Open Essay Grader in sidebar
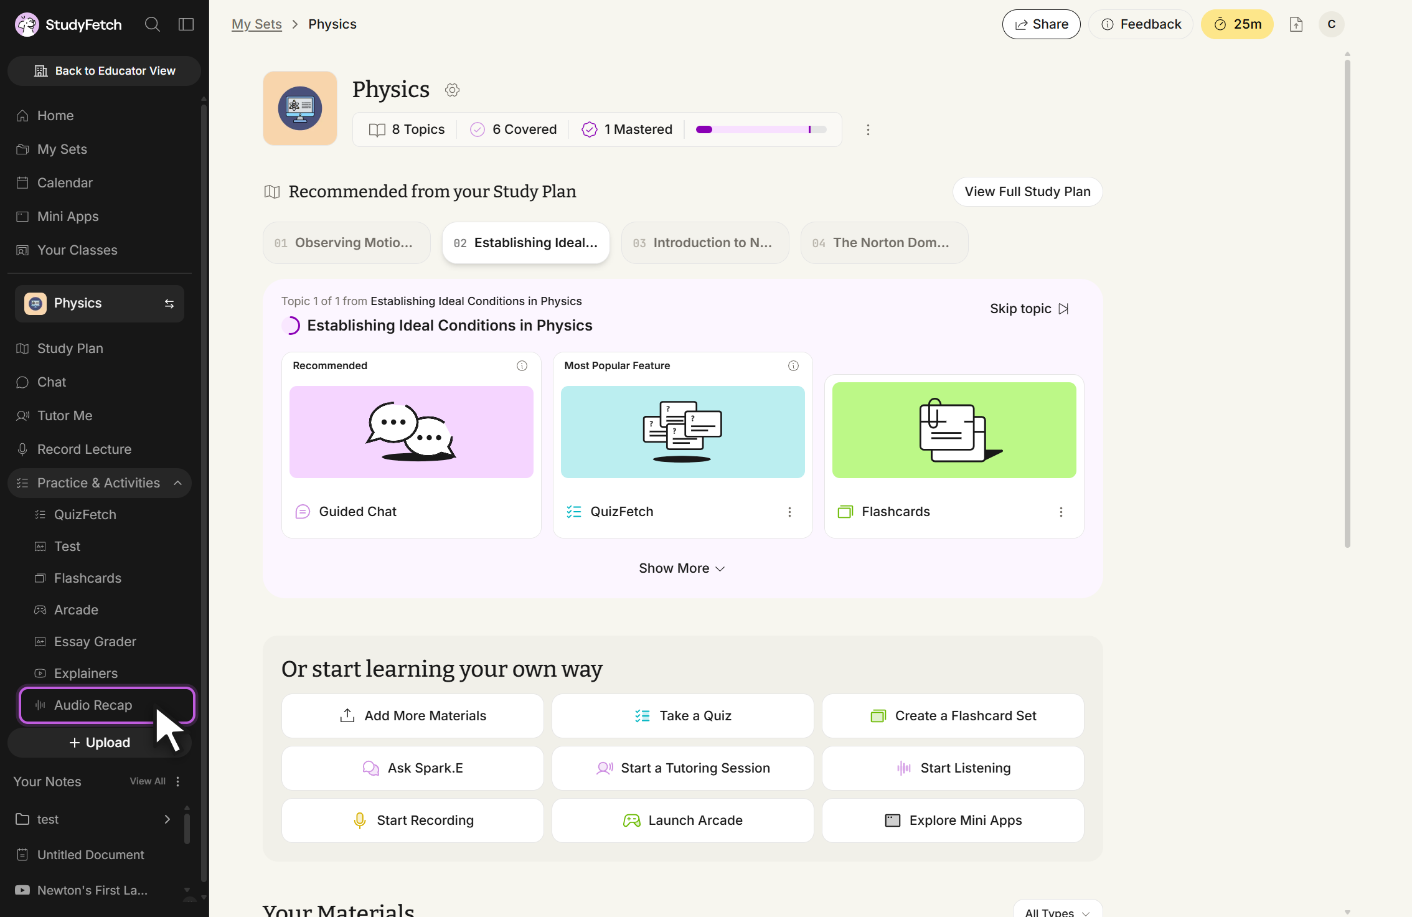Image resolution: width=1412 pixels, height=917 pixels. [109, 642]
